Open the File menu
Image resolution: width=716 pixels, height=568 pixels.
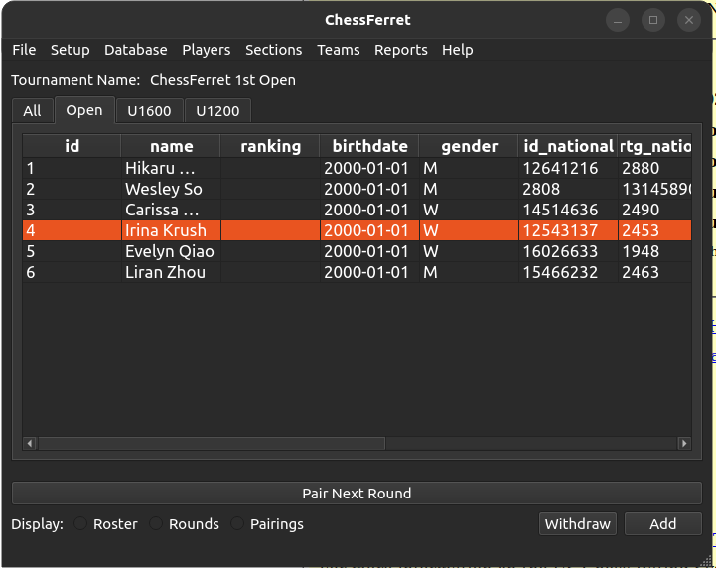[24, 50]
